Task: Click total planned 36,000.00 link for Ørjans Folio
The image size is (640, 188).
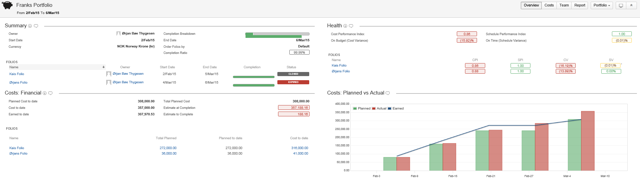Action: click(169, 154)
